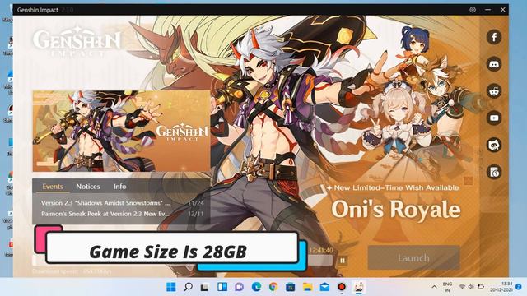The width and height of the screenshot is (527, 296).
Task: Open Task View from the taskbar
Action: click(204, 287)
